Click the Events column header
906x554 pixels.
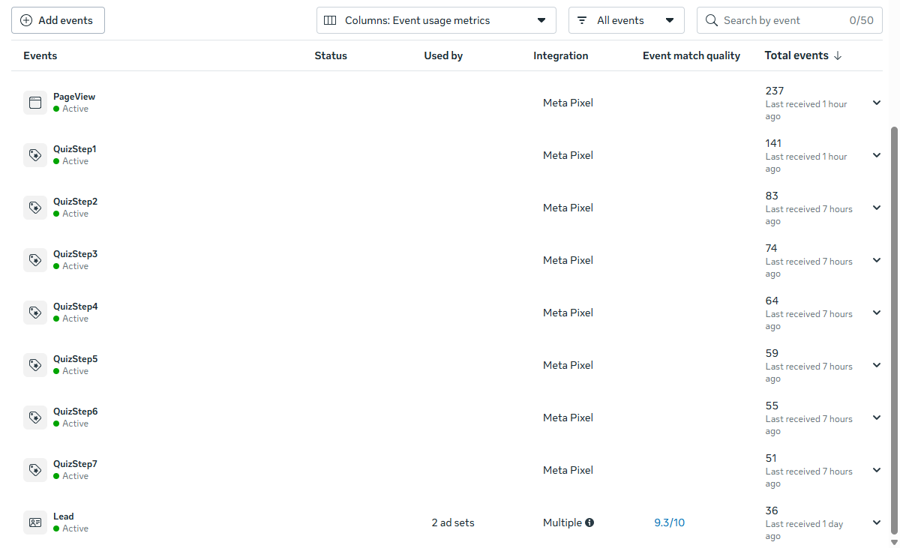pyautogui.click(x=40, y=55)
